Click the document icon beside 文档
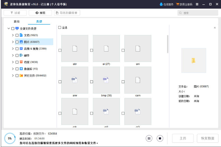221x147 pixels. (x=21, y=35)
